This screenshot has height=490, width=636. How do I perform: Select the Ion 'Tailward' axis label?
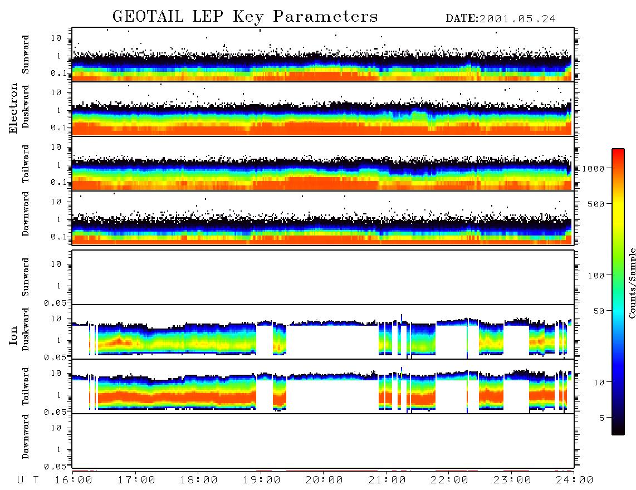click(26, 386)
